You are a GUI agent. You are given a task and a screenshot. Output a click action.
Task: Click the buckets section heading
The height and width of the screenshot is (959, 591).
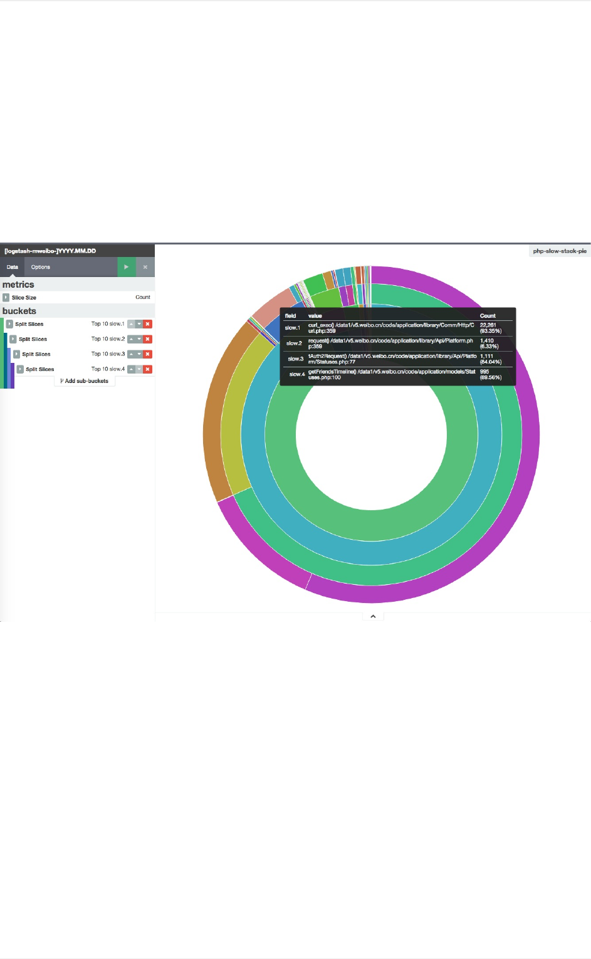[19, 311]
